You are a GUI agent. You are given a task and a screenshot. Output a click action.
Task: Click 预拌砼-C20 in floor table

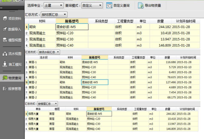pyautogui.click(x=94, y=119)
